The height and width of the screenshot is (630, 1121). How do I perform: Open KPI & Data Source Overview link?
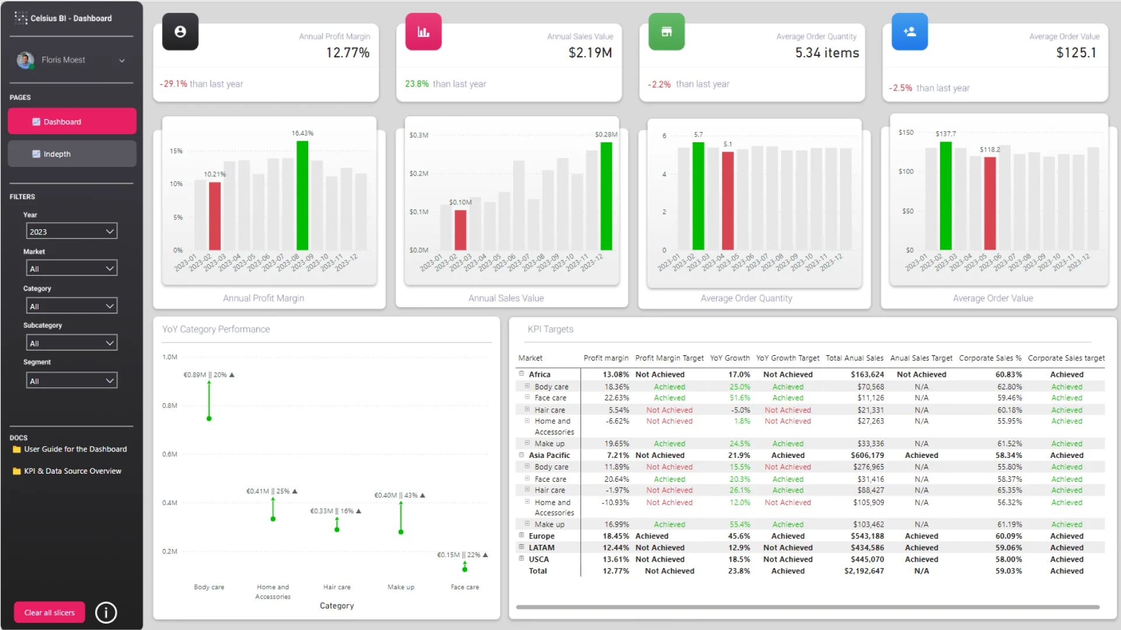(72, 471)
